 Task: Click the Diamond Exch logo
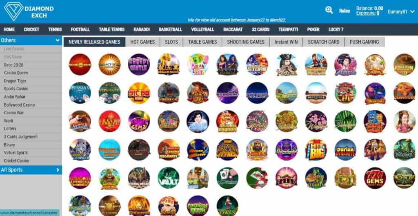(29, 12)
